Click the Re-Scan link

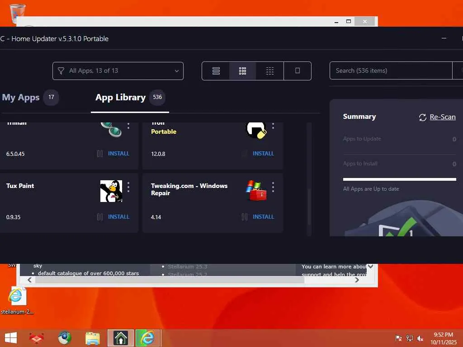[443, 117]
